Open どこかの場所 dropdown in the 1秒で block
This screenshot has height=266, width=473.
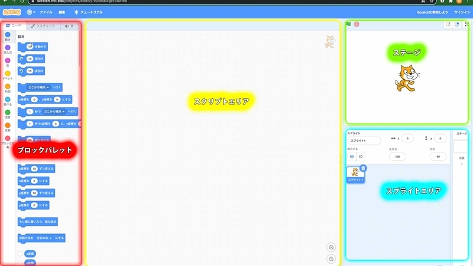[54, 112]
